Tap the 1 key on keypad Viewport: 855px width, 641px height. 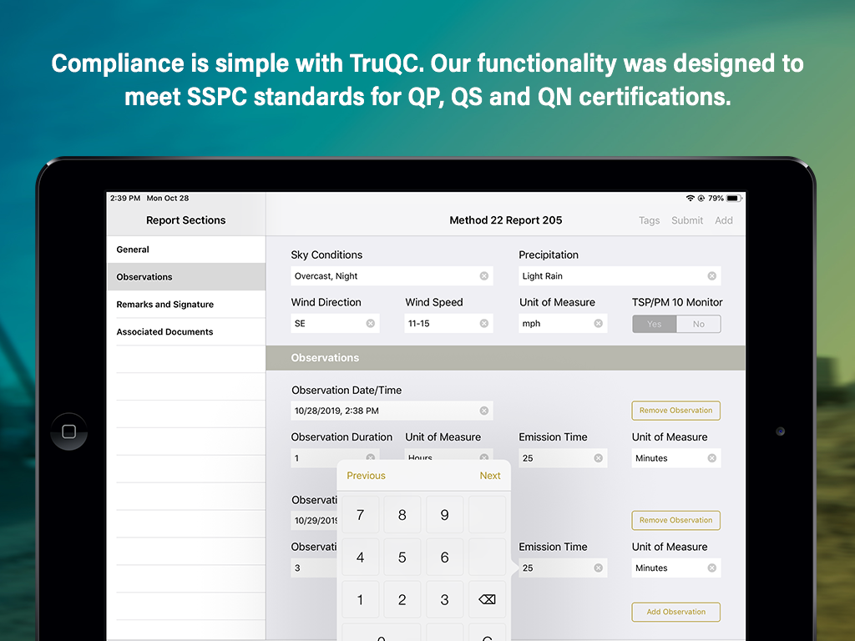[x=360, y=599]
